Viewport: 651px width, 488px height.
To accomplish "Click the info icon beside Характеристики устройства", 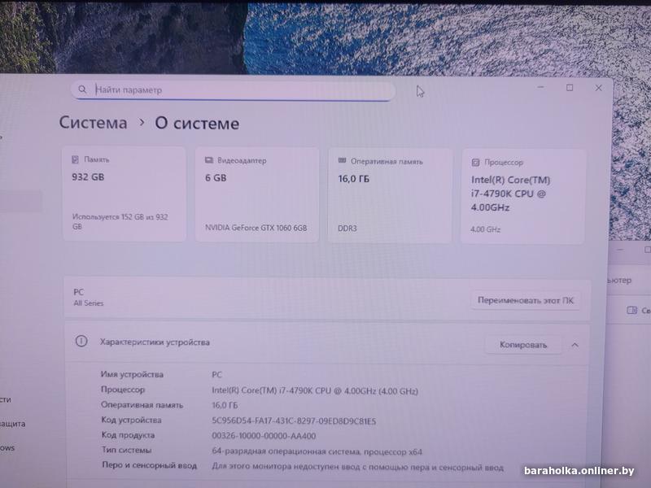I will click(81, 341).
